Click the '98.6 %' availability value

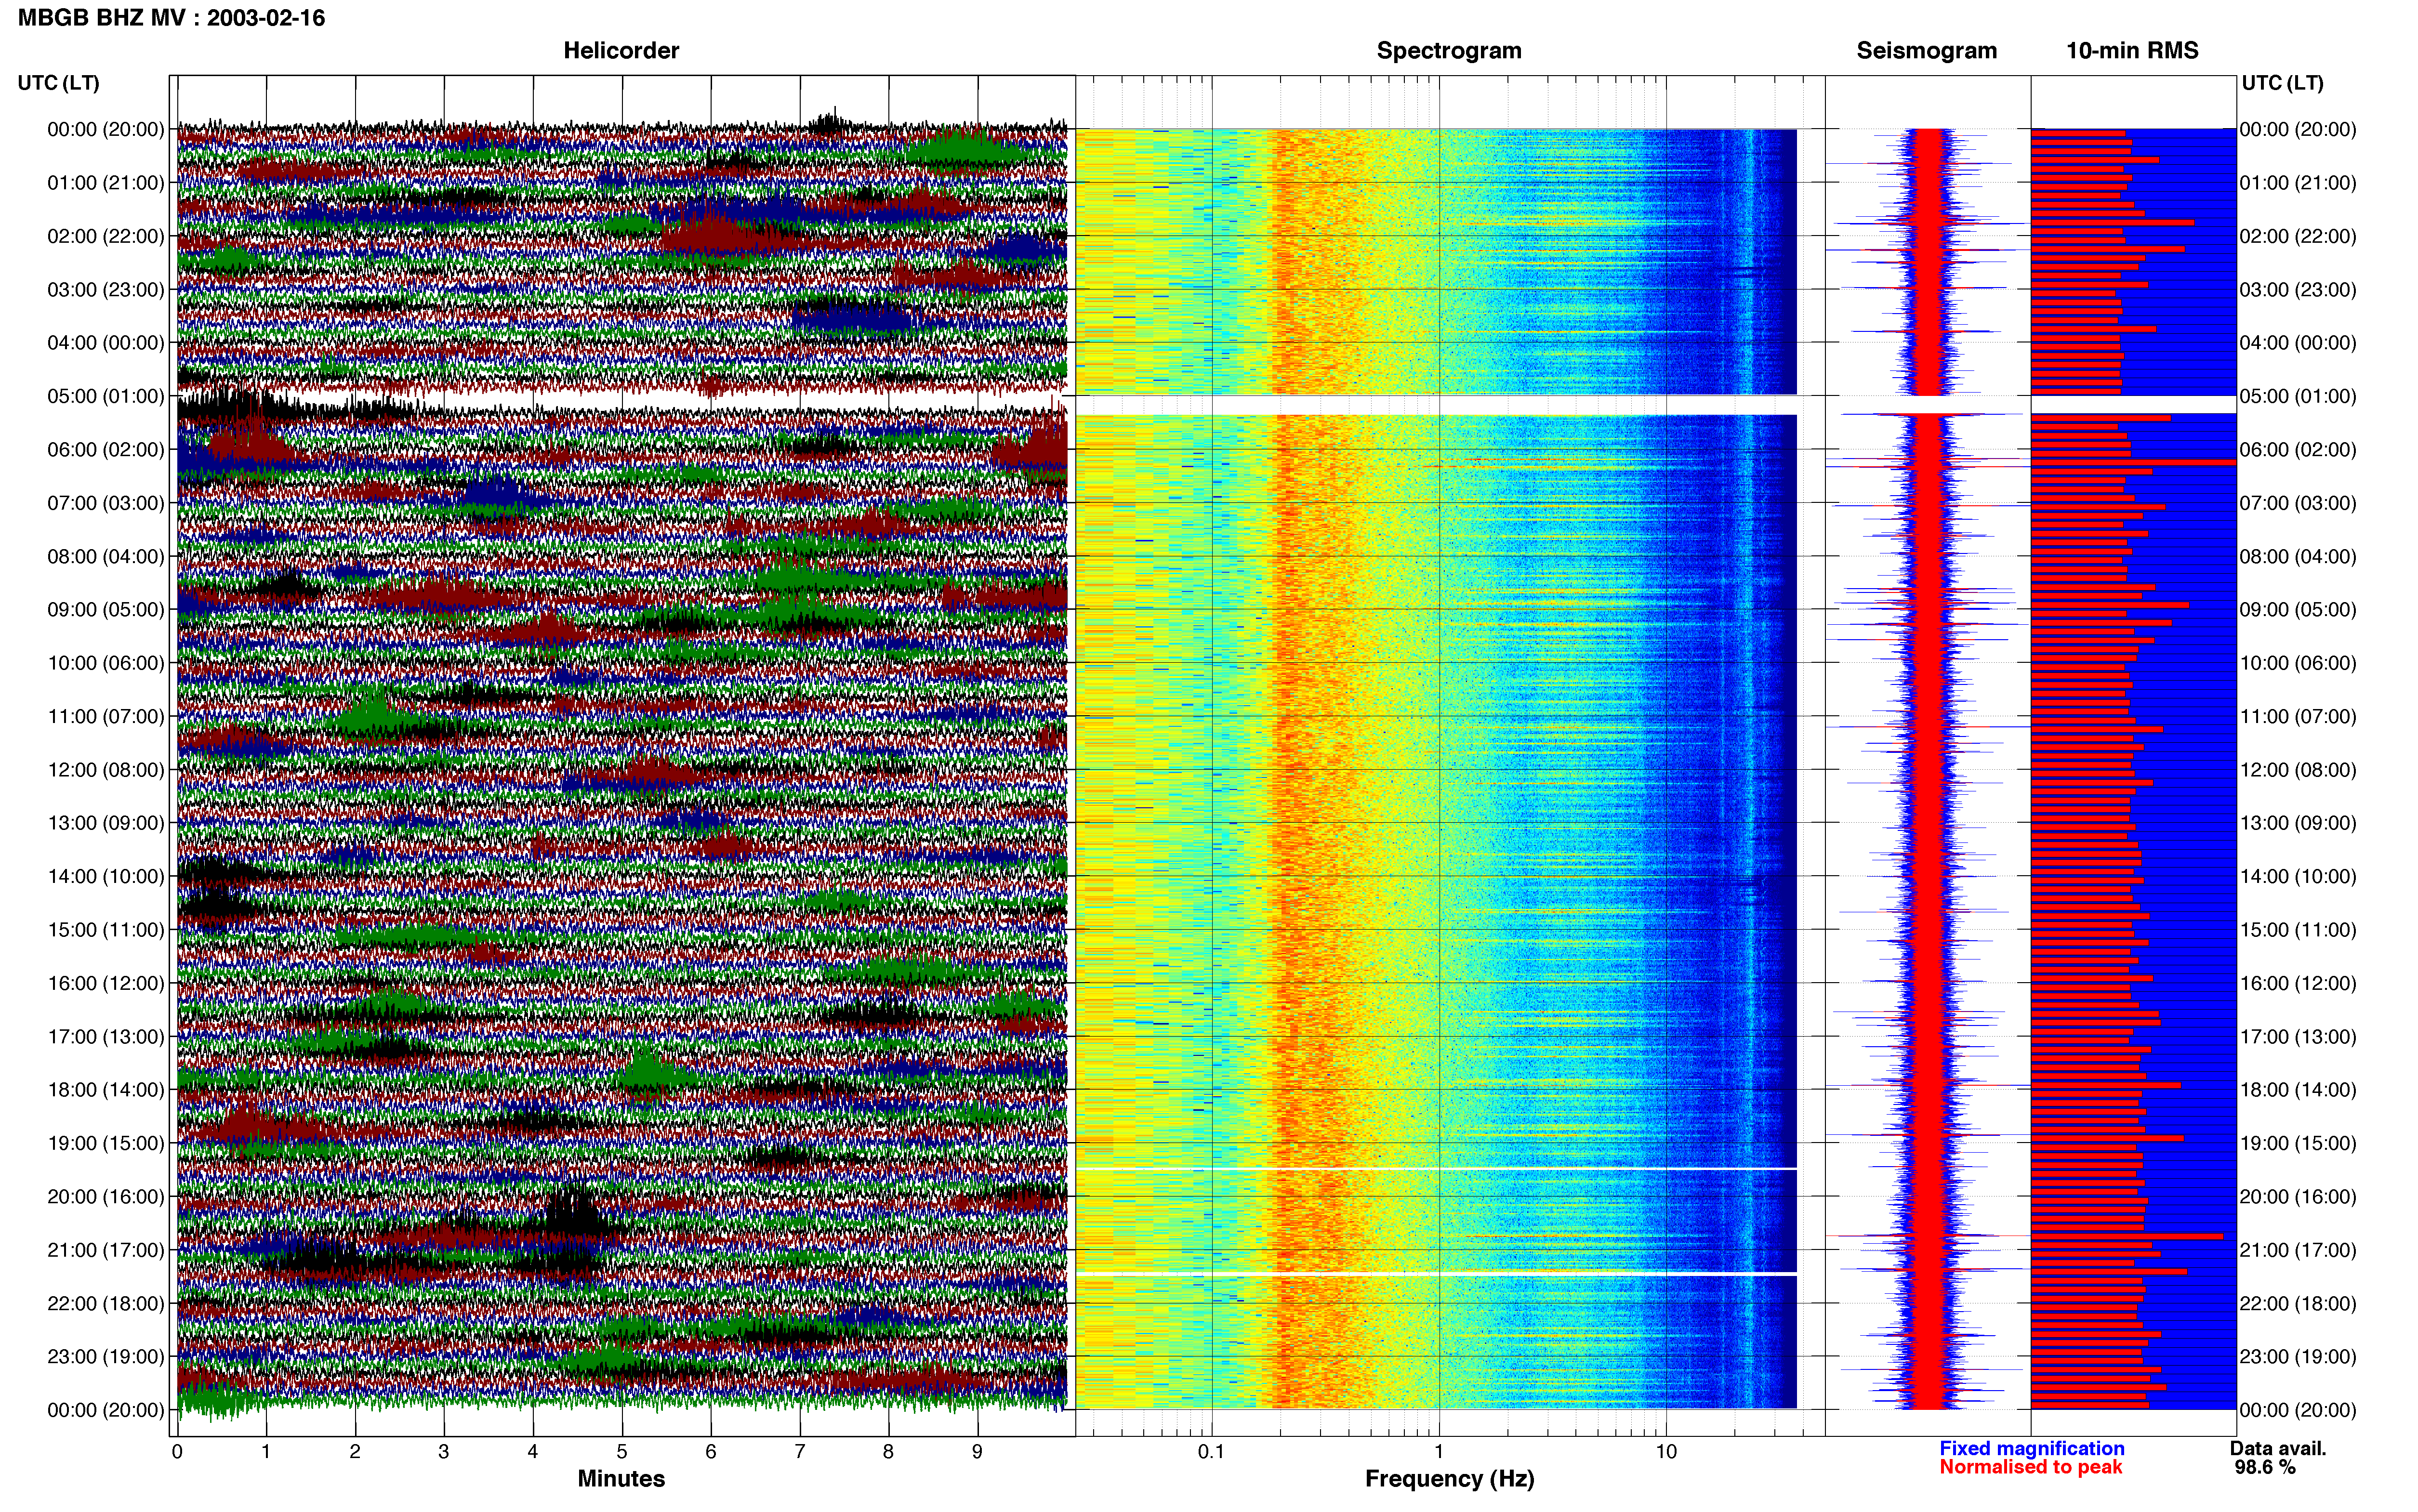(x=2265, y=1467)
